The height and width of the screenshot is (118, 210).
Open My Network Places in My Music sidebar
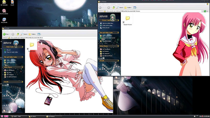12,77
